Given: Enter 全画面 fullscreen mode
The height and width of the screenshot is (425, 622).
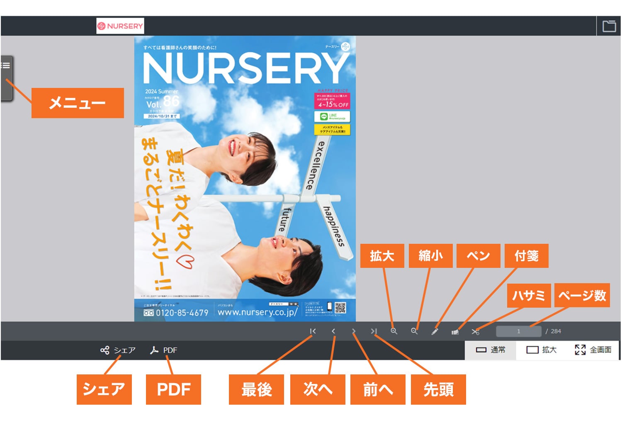Looking at the screenshot, I should [593, 350].
